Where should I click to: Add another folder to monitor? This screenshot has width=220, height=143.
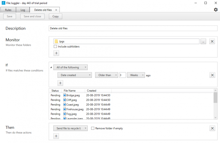pos(56,53)
